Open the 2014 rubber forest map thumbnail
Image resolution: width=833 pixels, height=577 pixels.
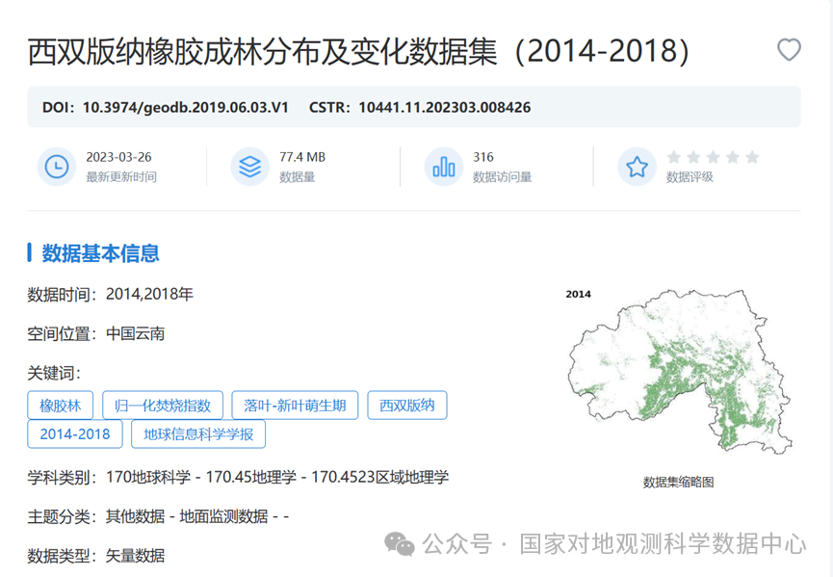pos(679,371)
